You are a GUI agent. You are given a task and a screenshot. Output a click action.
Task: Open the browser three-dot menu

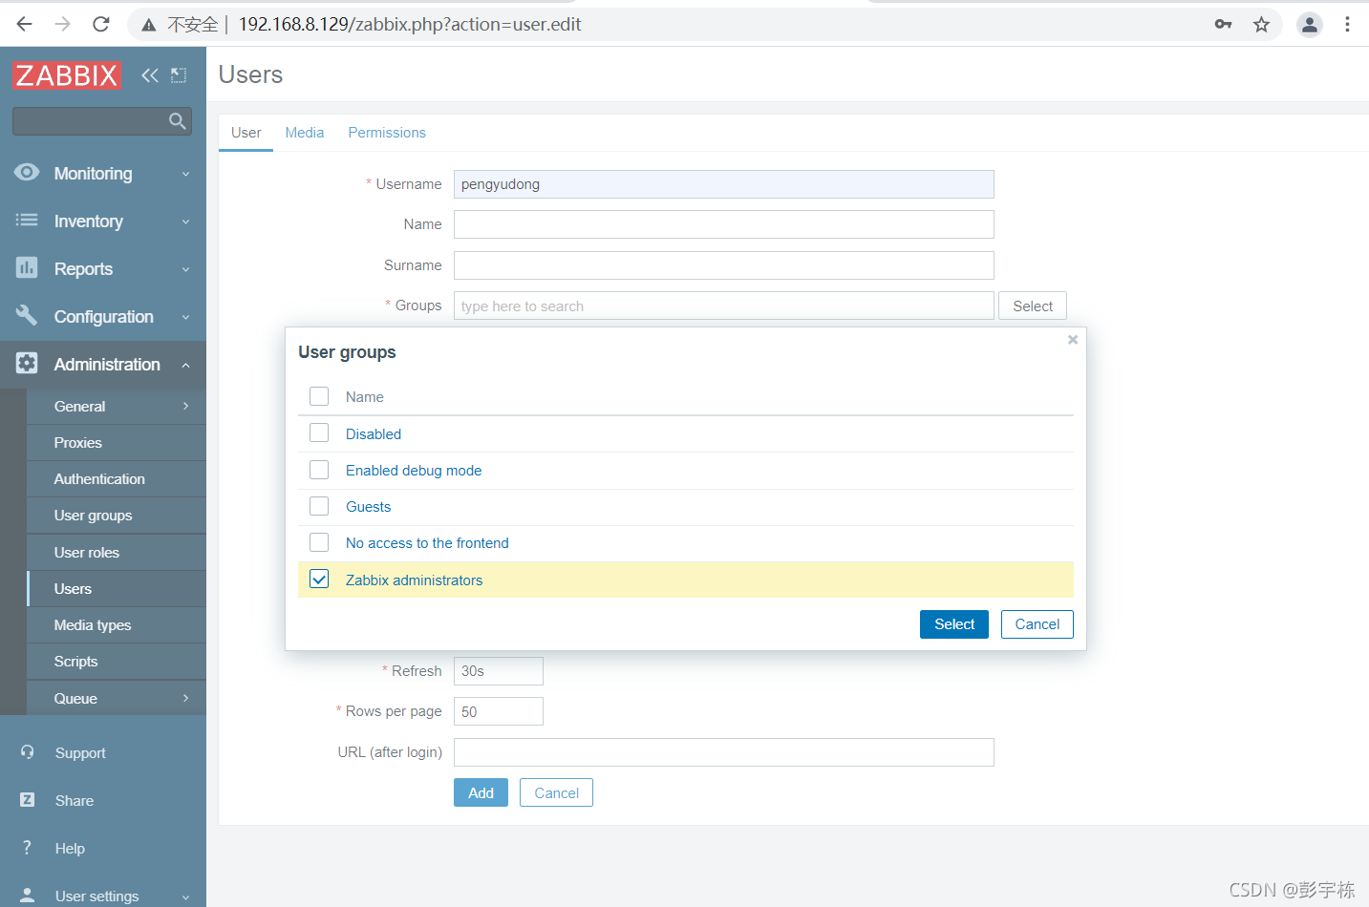tap(1347, 24)
